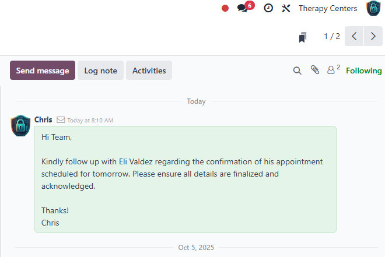Open the Therapy Centers company switcher
Image resolution: width=385 pixels, height=257 pixels.
[x=328, y=8]
